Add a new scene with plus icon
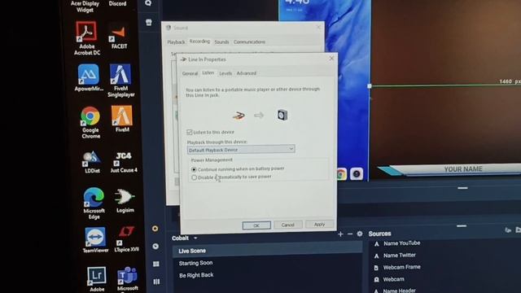521x293 pixels. click(x=340, y=234)
